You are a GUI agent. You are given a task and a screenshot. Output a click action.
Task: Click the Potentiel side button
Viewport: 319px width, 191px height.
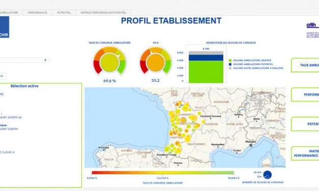(305, 124)
